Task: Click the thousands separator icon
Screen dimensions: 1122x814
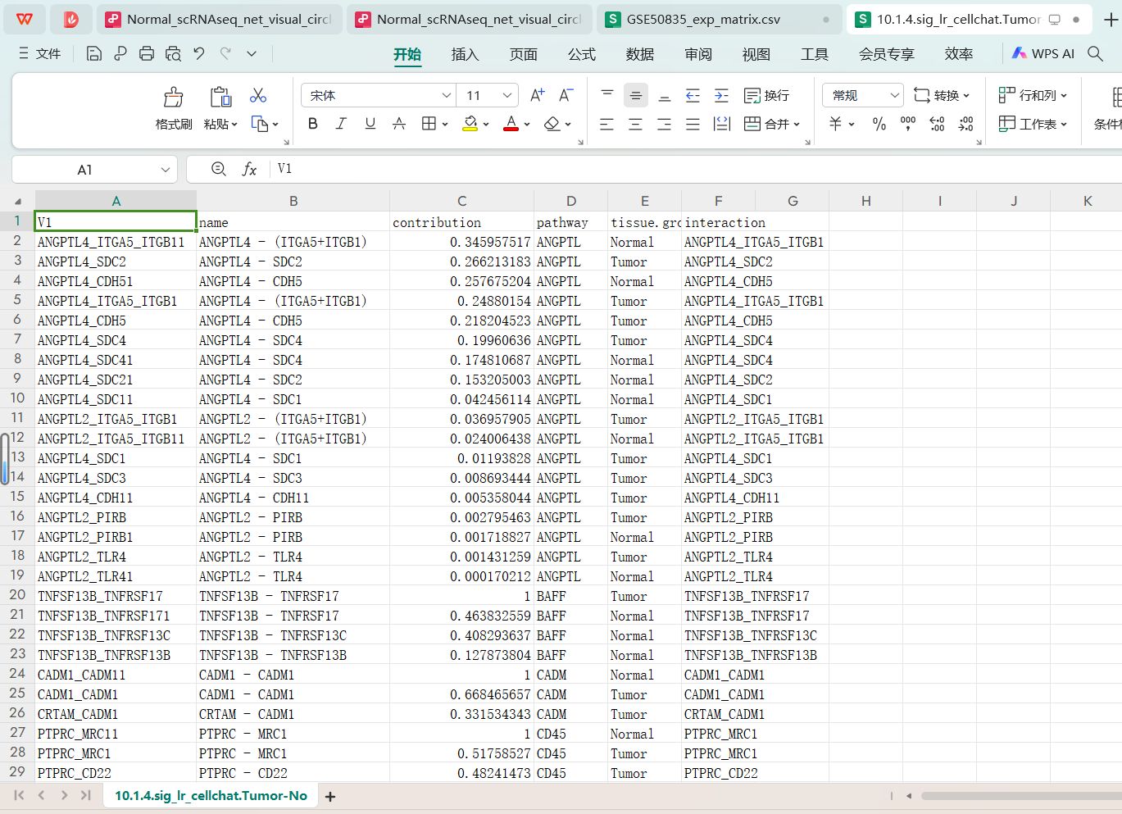Action: tap(908, 124)
